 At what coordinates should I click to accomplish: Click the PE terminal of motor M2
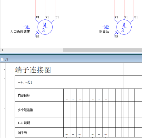(116, 37)
